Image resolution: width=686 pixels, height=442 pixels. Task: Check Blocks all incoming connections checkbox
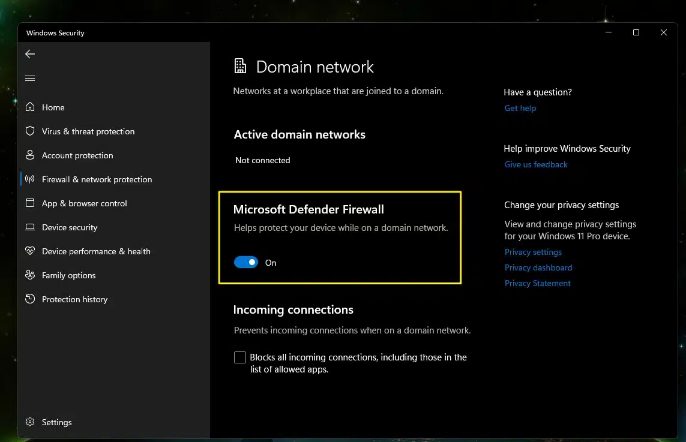click(239, 357)
